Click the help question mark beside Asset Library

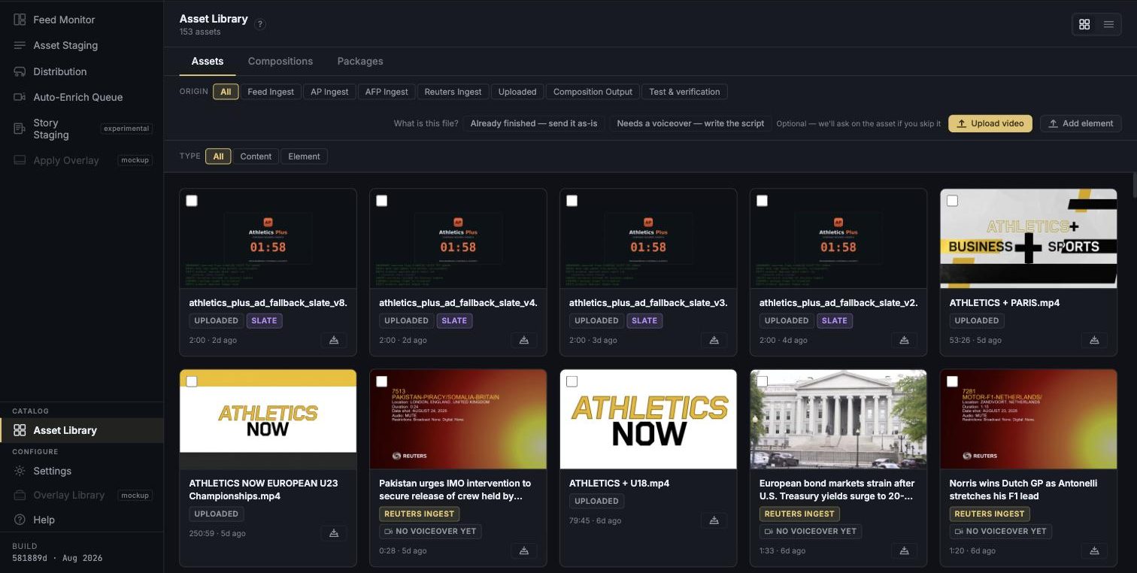260,24
